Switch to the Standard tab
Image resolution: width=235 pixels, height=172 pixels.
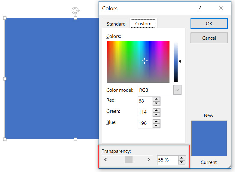[x=116, y=24]
